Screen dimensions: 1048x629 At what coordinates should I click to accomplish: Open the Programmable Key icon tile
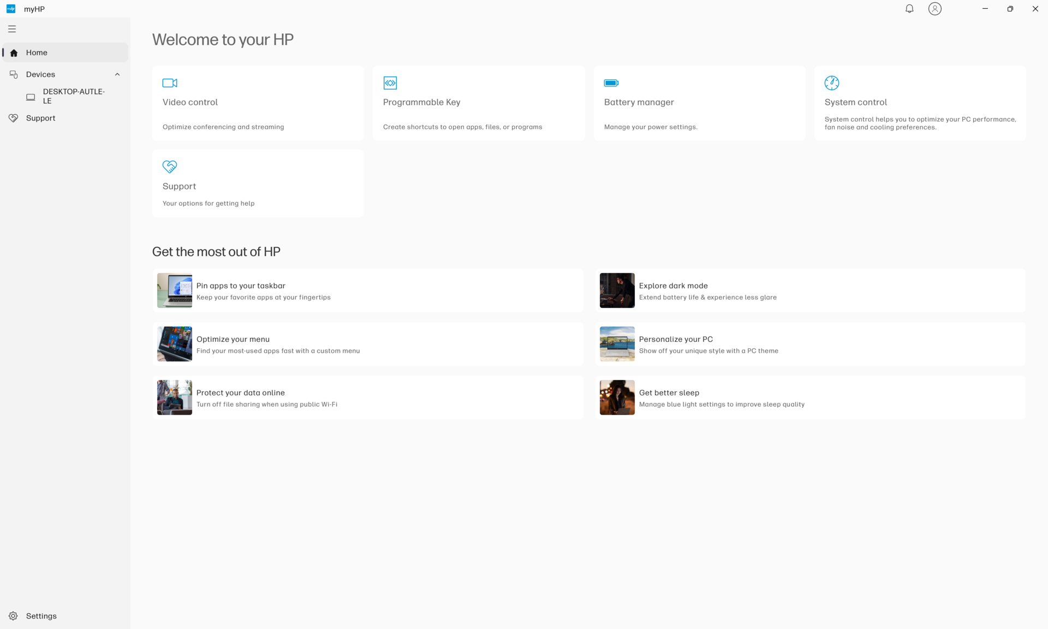click(x=390, y=83)
